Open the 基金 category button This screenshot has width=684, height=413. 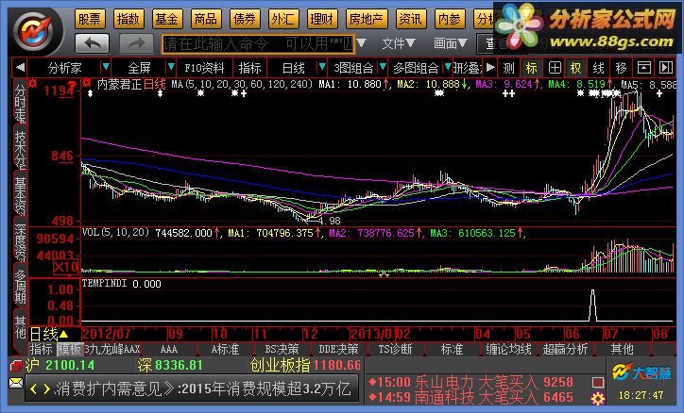pos(167,19)
